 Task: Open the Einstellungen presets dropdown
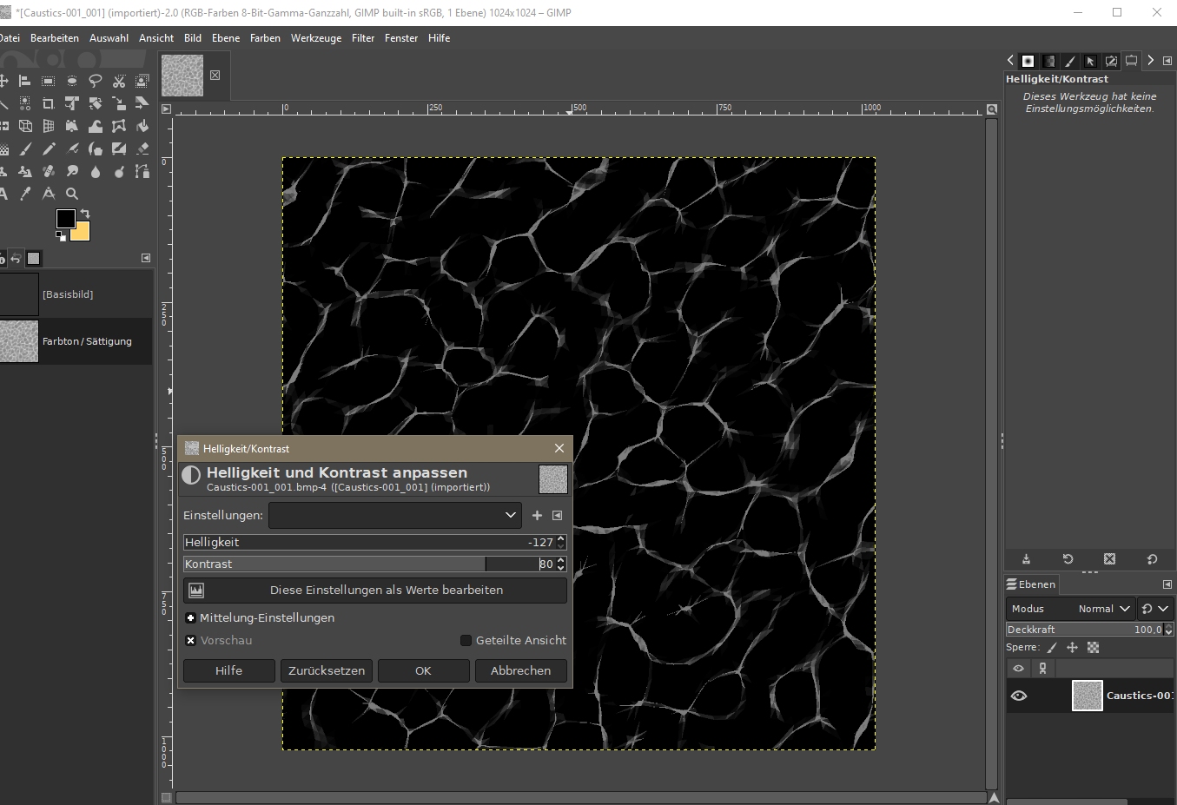coord(395,515)
